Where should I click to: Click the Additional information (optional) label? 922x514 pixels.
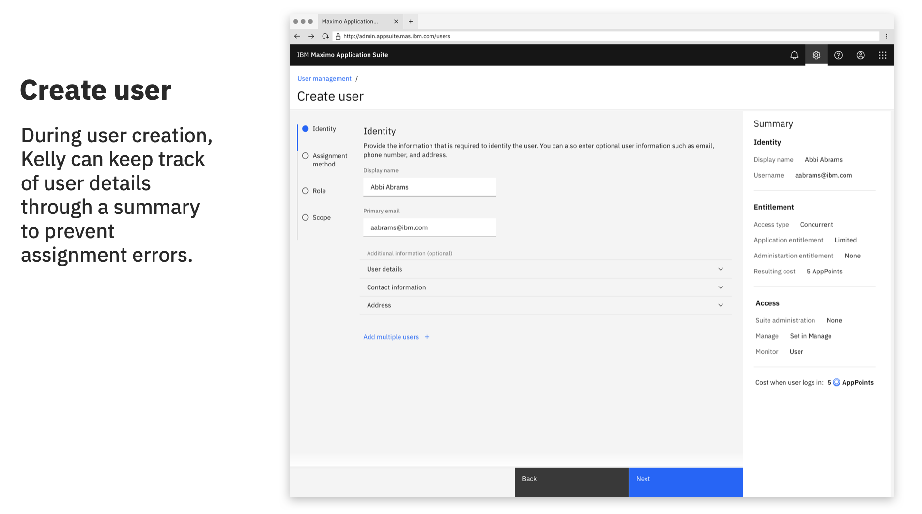[409, 253]
